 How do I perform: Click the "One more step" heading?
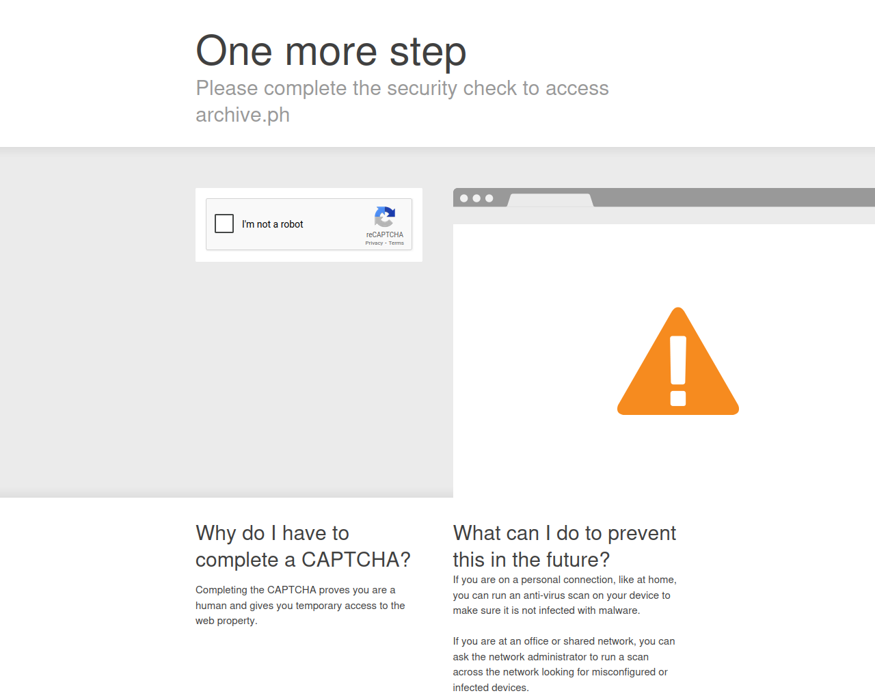point(331,51)
